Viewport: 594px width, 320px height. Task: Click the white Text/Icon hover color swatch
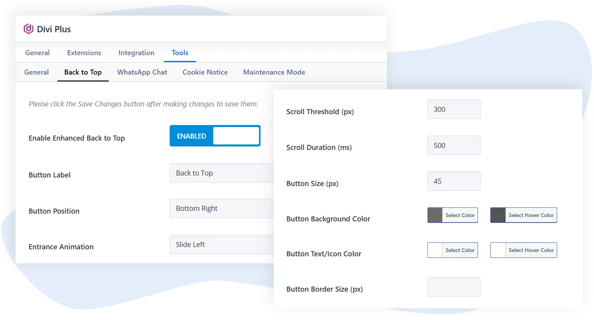[498, 250]
